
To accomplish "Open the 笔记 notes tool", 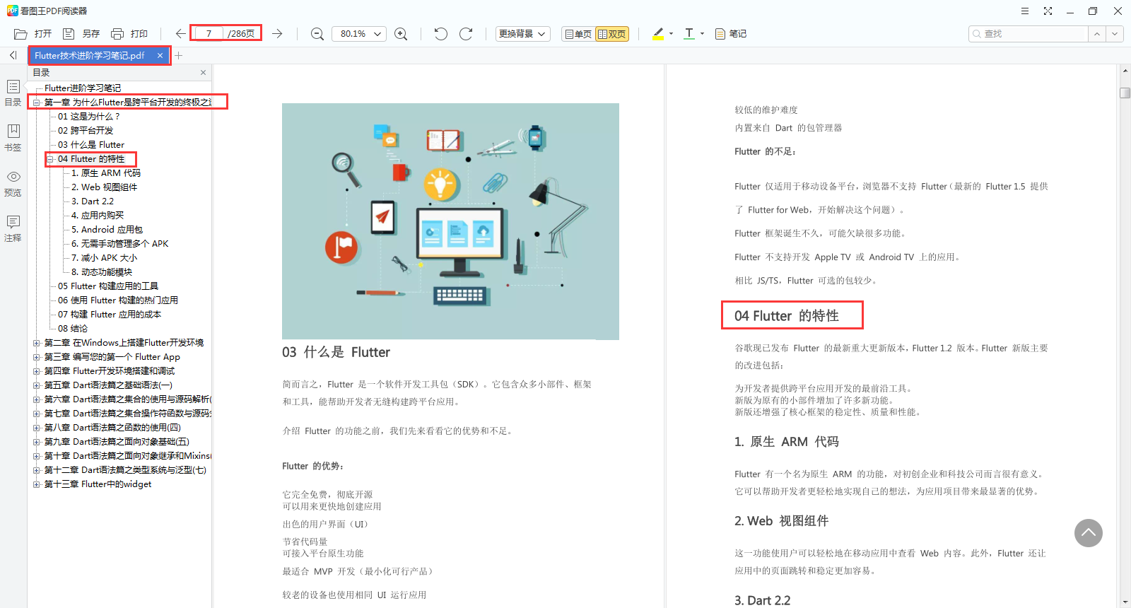I will (x=731, y=34).
